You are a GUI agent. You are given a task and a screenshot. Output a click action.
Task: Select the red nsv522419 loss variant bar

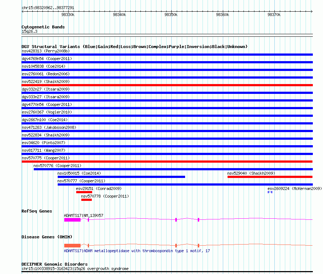click(167, 85)
